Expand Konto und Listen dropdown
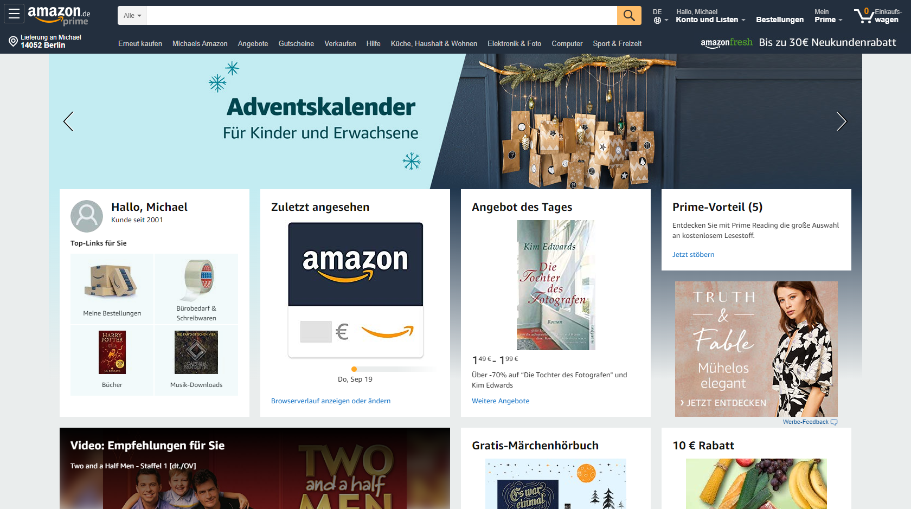This screenshot has height=509, width=911. [710, 20]
